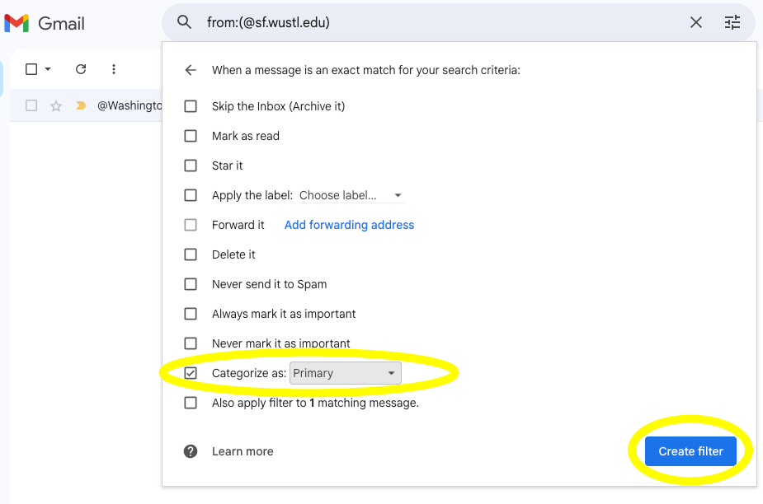Viewport: 763px width, 504px height.
Task: Check the Mark as read option
Action: (191, 136)
